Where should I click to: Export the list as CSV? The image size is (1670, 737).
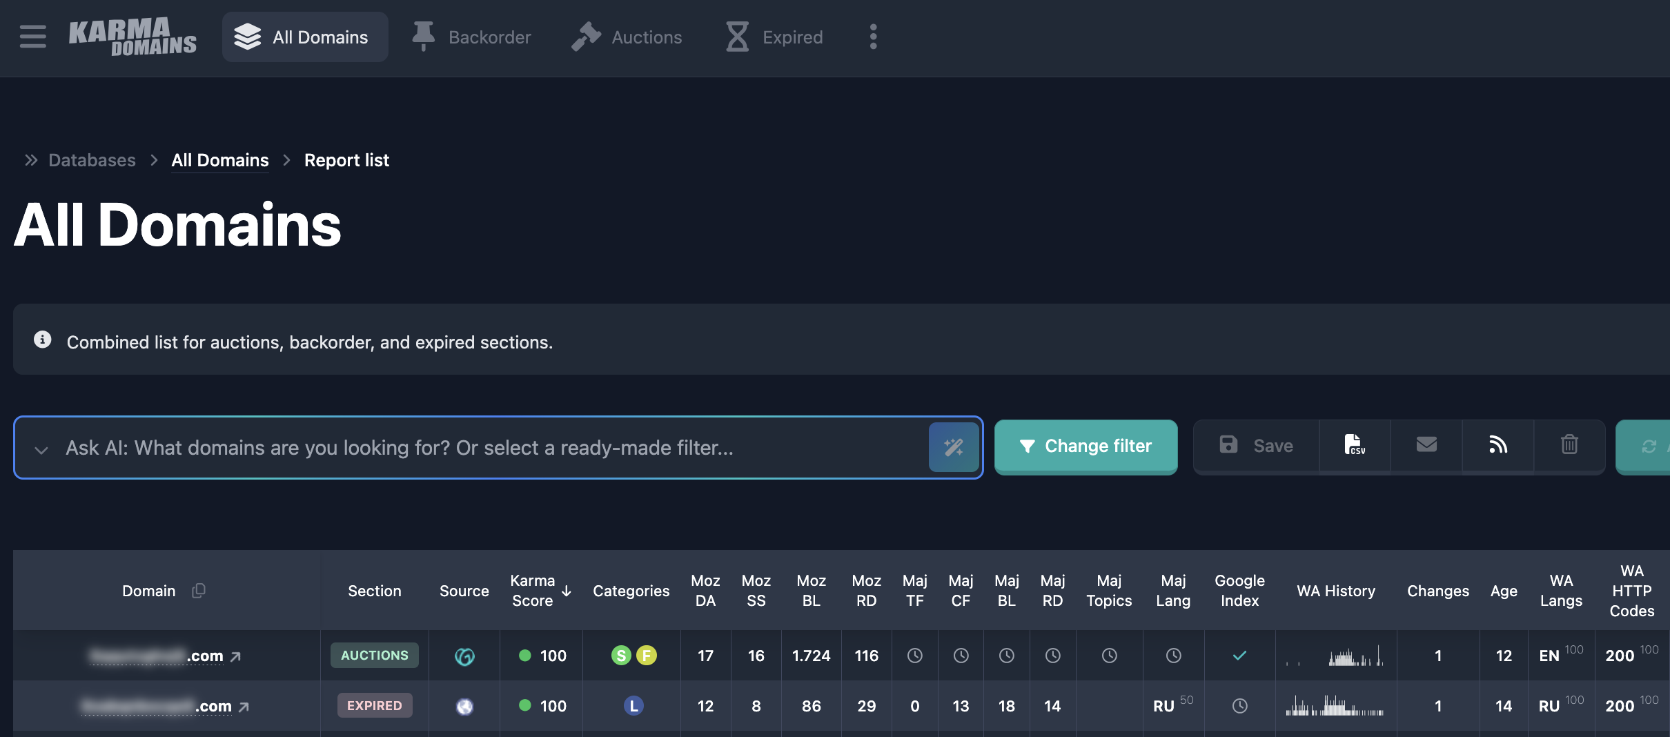point(1354,446)
